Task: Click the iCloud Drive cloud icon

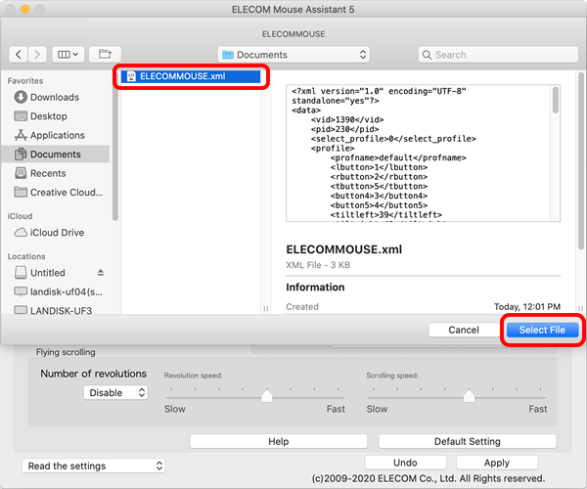Action: 21,233
